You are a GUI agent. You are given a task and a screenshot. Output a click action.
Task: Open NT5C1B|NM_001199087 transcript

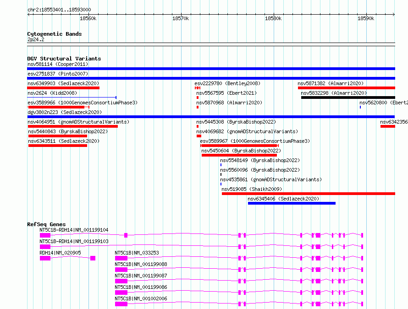pos(141,276)
